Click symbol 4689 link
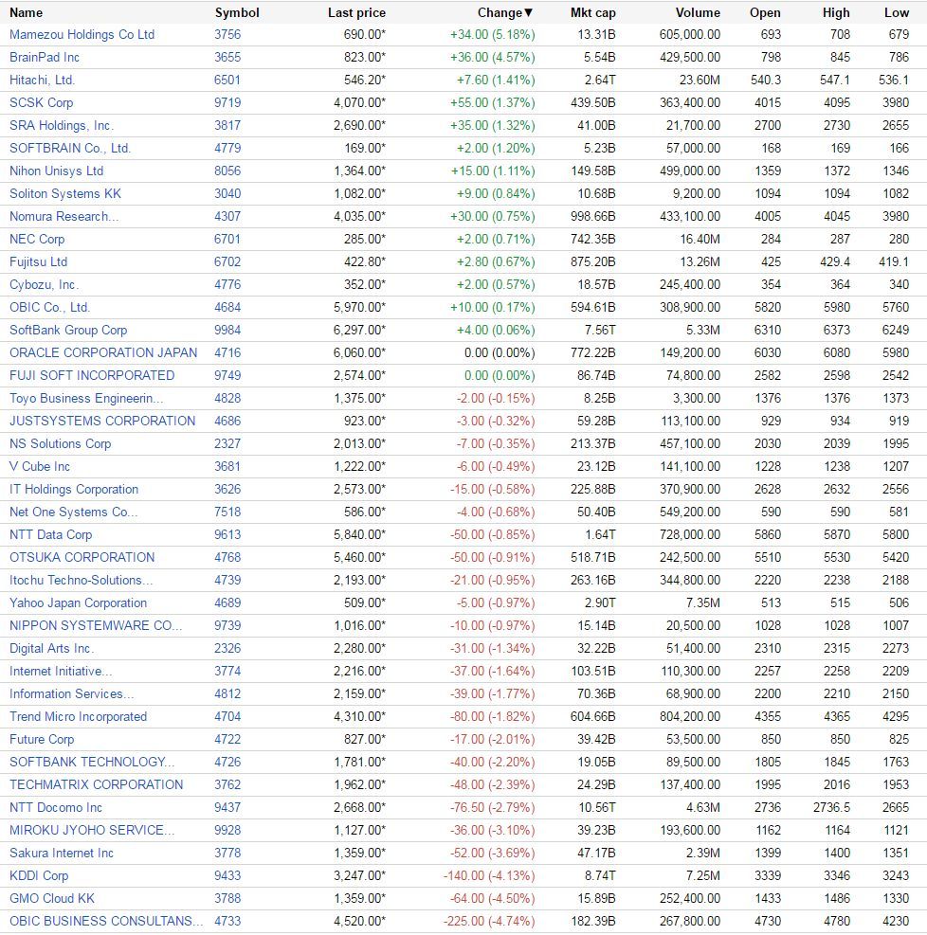Image resolution: width=927 pixels, height=935 pixels. [x=227, y=602]
